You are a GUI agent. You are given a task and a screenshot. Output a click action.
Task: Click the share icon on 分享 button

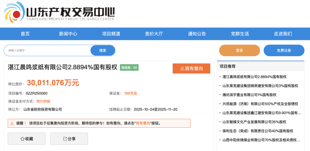65,139
